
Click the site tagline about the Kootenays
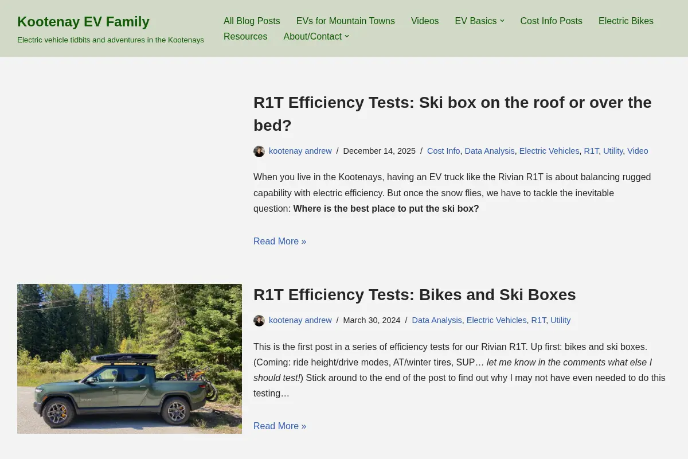pyautogui.click(x=111, y=40)
